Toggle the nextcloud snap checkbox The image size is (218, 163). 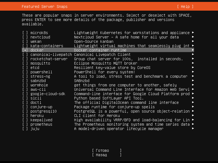click(25, 37)
